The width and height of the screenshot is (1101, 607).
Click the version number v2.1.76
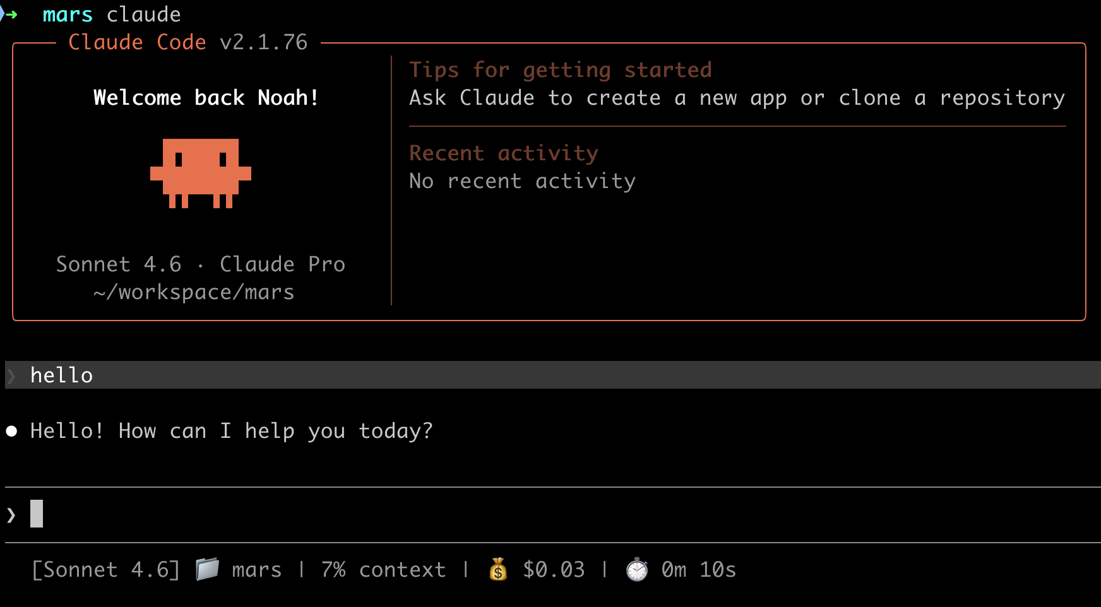[x=263, y=42]
